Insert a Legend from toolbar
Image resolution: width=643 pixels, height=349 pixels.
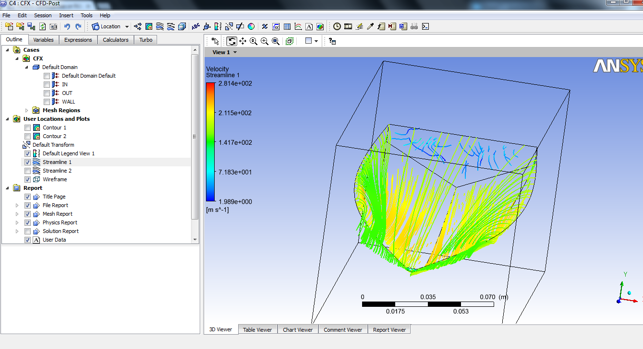[218, 26]
